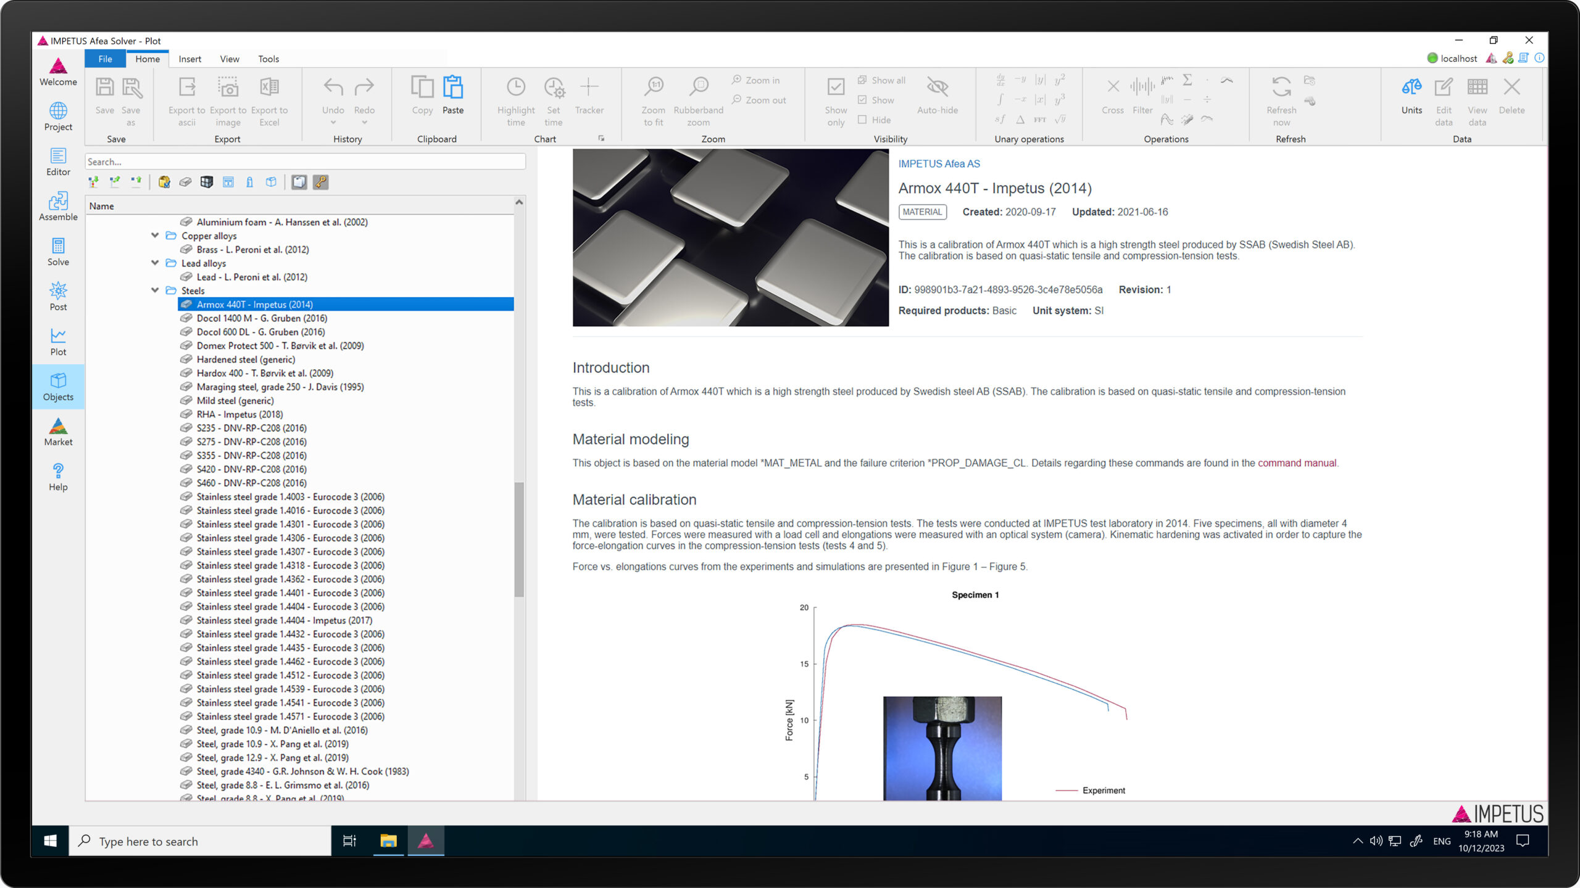1580x888 pixels.
Task: Open File Explorer from taskbar
Action: (388, 841)
